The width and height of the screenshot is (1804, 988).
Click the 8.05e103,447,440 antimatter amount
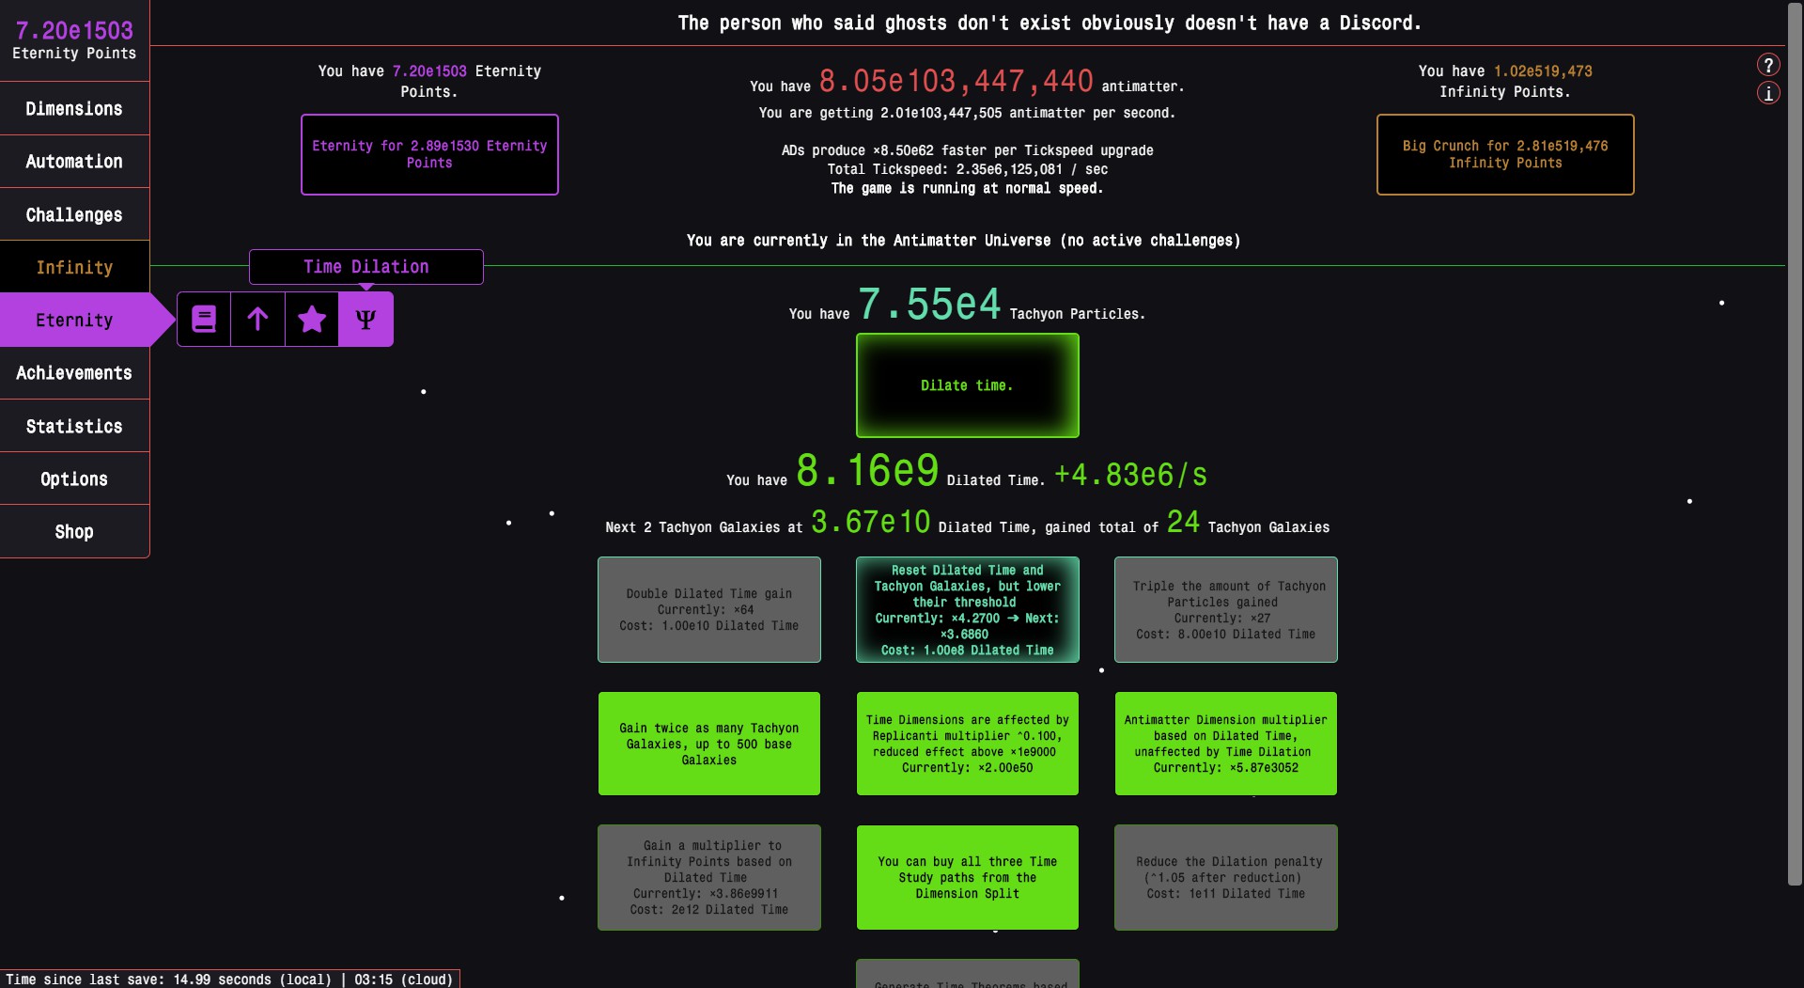click(956, 82)
